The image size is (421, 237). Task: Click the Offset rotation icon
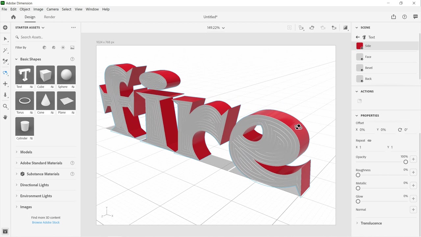[400, 130]
